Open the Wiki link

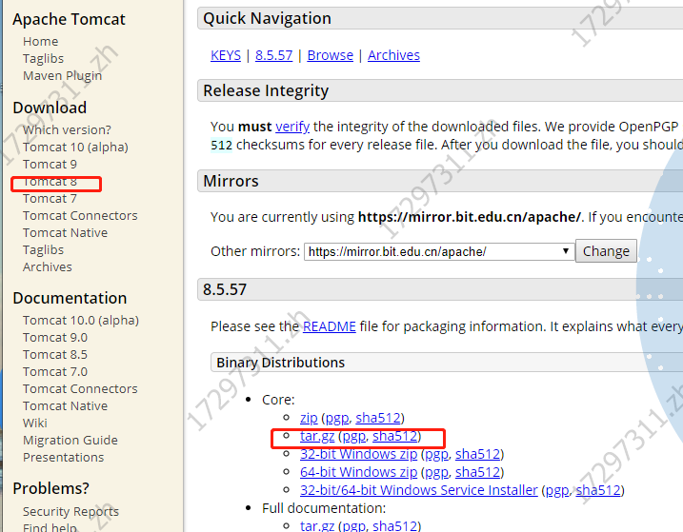pos(35,424)
